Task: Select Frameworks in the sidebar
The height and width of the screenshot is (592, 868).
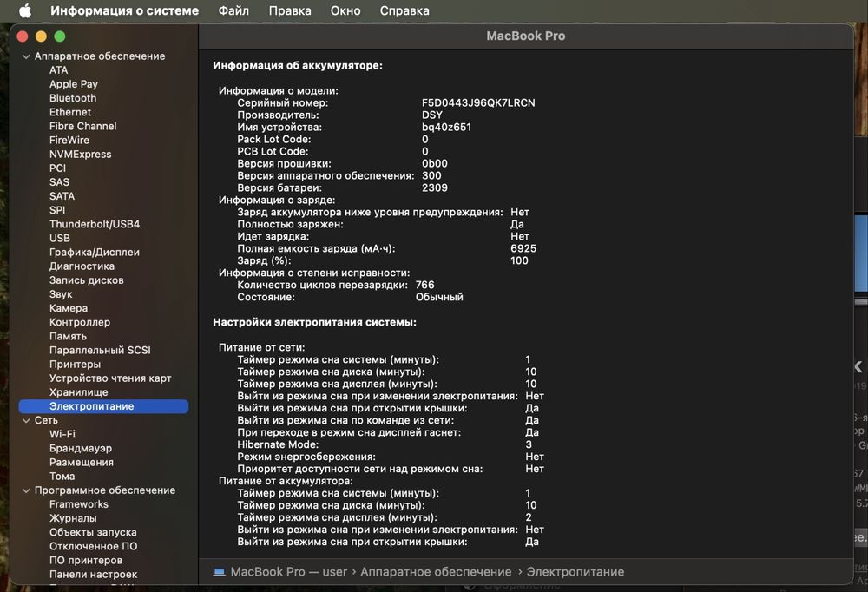Action: coord(79,504)
